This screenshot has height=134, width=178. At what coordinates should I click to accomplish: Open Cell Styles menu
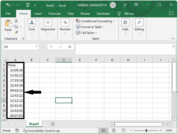86,33
